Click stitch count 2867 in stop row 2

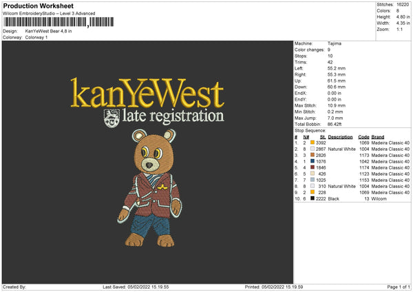321,149
